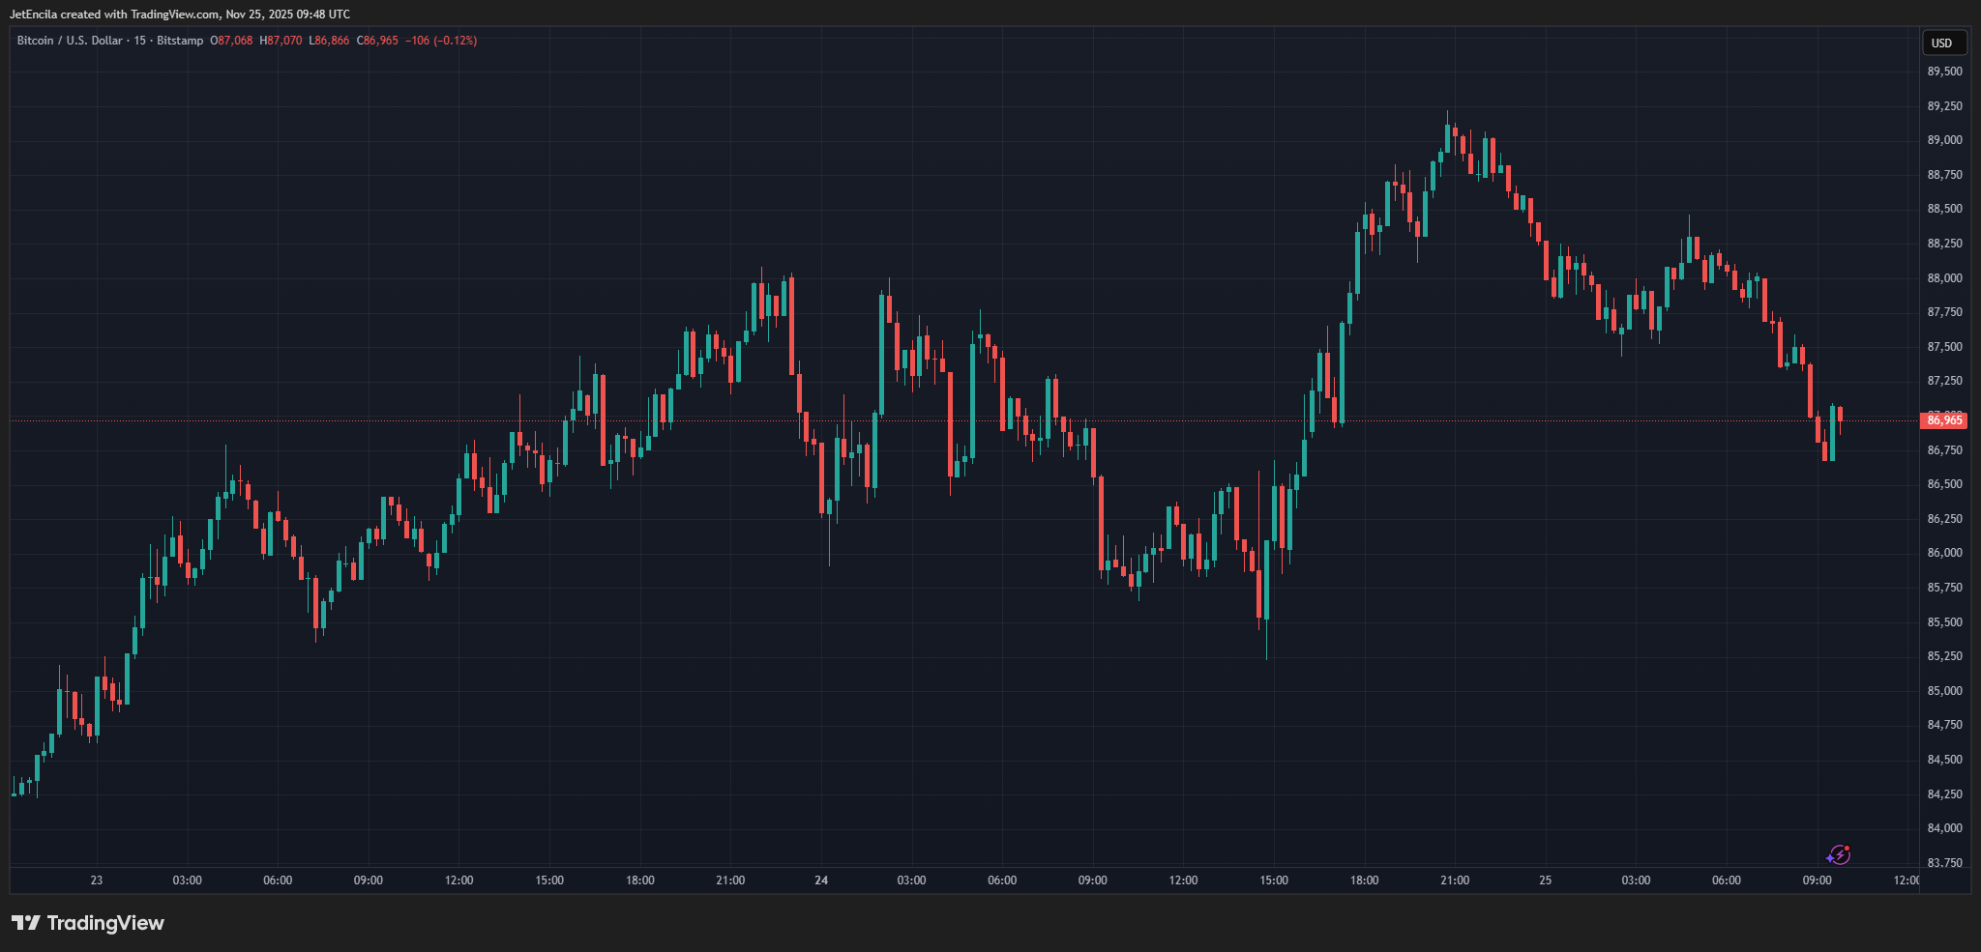Click the TradingView wordmark text

105,923
